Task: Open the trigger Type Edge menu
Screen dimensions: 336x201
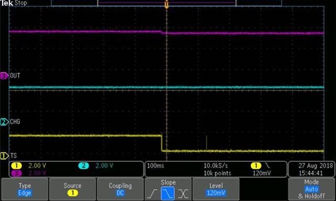Action: click(x=25, y=189)
